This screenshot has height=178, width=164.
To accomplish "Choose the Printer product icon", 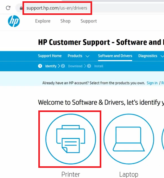I will (71, 139).
